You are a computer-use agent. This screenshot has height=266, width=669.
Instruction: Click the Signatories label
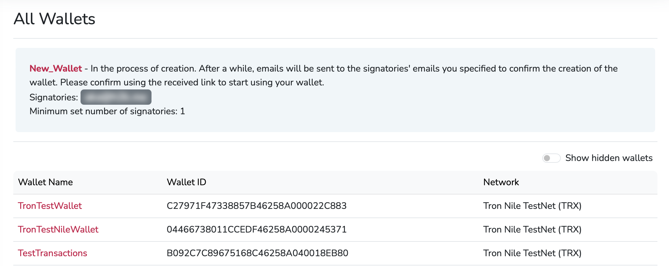(x=54, y=98)
